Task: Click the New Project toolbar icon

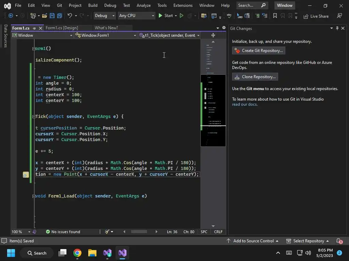Action: point(33,16)
